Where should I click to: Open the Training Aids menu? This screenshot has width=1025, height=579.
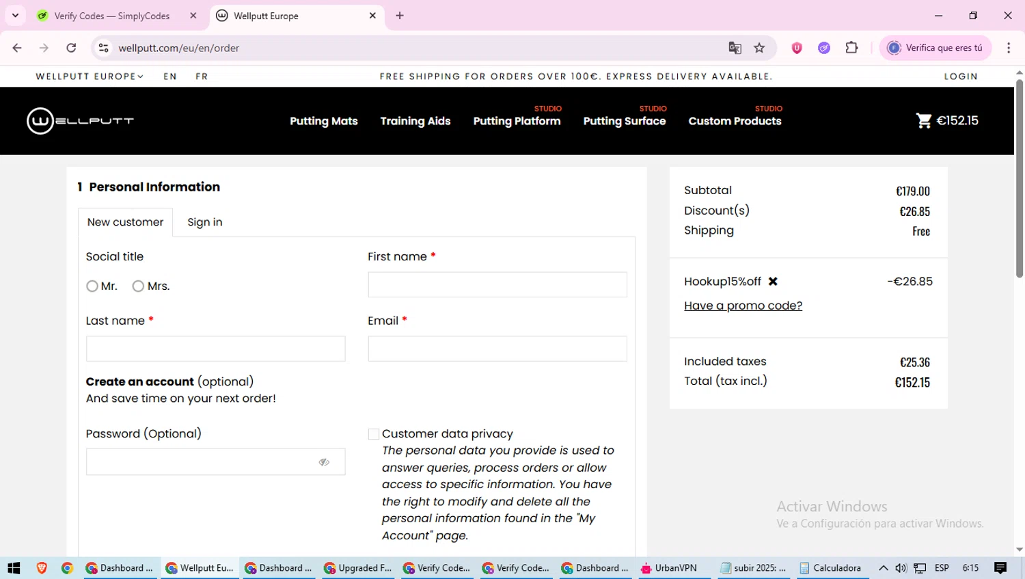click(x=415, y=121)
